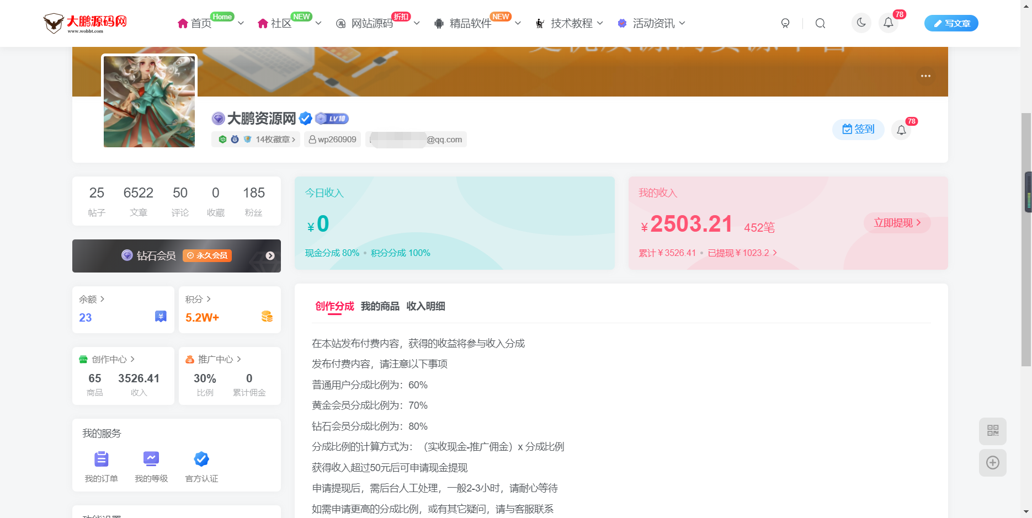Click the 我的等级 chart icon
The image size is (1032, 518).
(151, 458)
